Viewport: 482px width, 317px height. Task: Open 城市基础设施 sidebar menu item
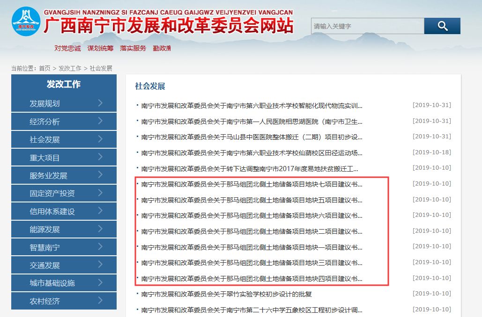tap(52, 283)
